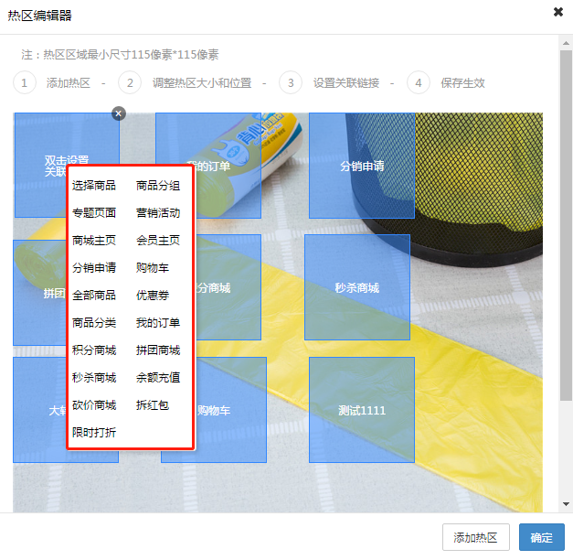573x560 pixels.
Task: Select the 分销申请 hotspot on image
Action: (362, 166)
